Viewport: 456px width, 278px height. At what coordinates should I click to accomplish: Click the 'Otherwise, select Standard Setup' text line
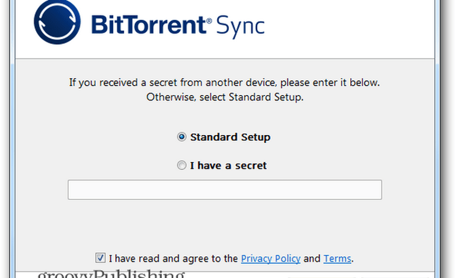(x=224, y=98)
